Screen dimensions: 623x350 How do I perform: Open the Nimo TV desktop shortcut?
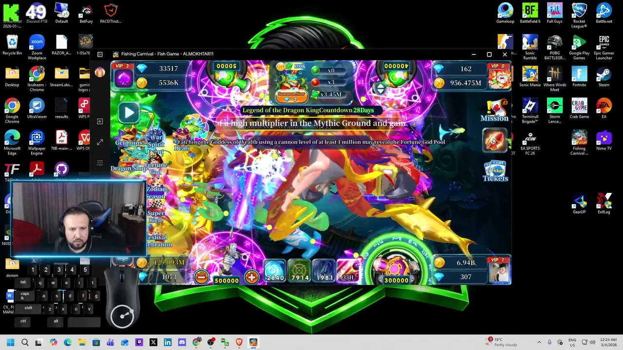604,140
